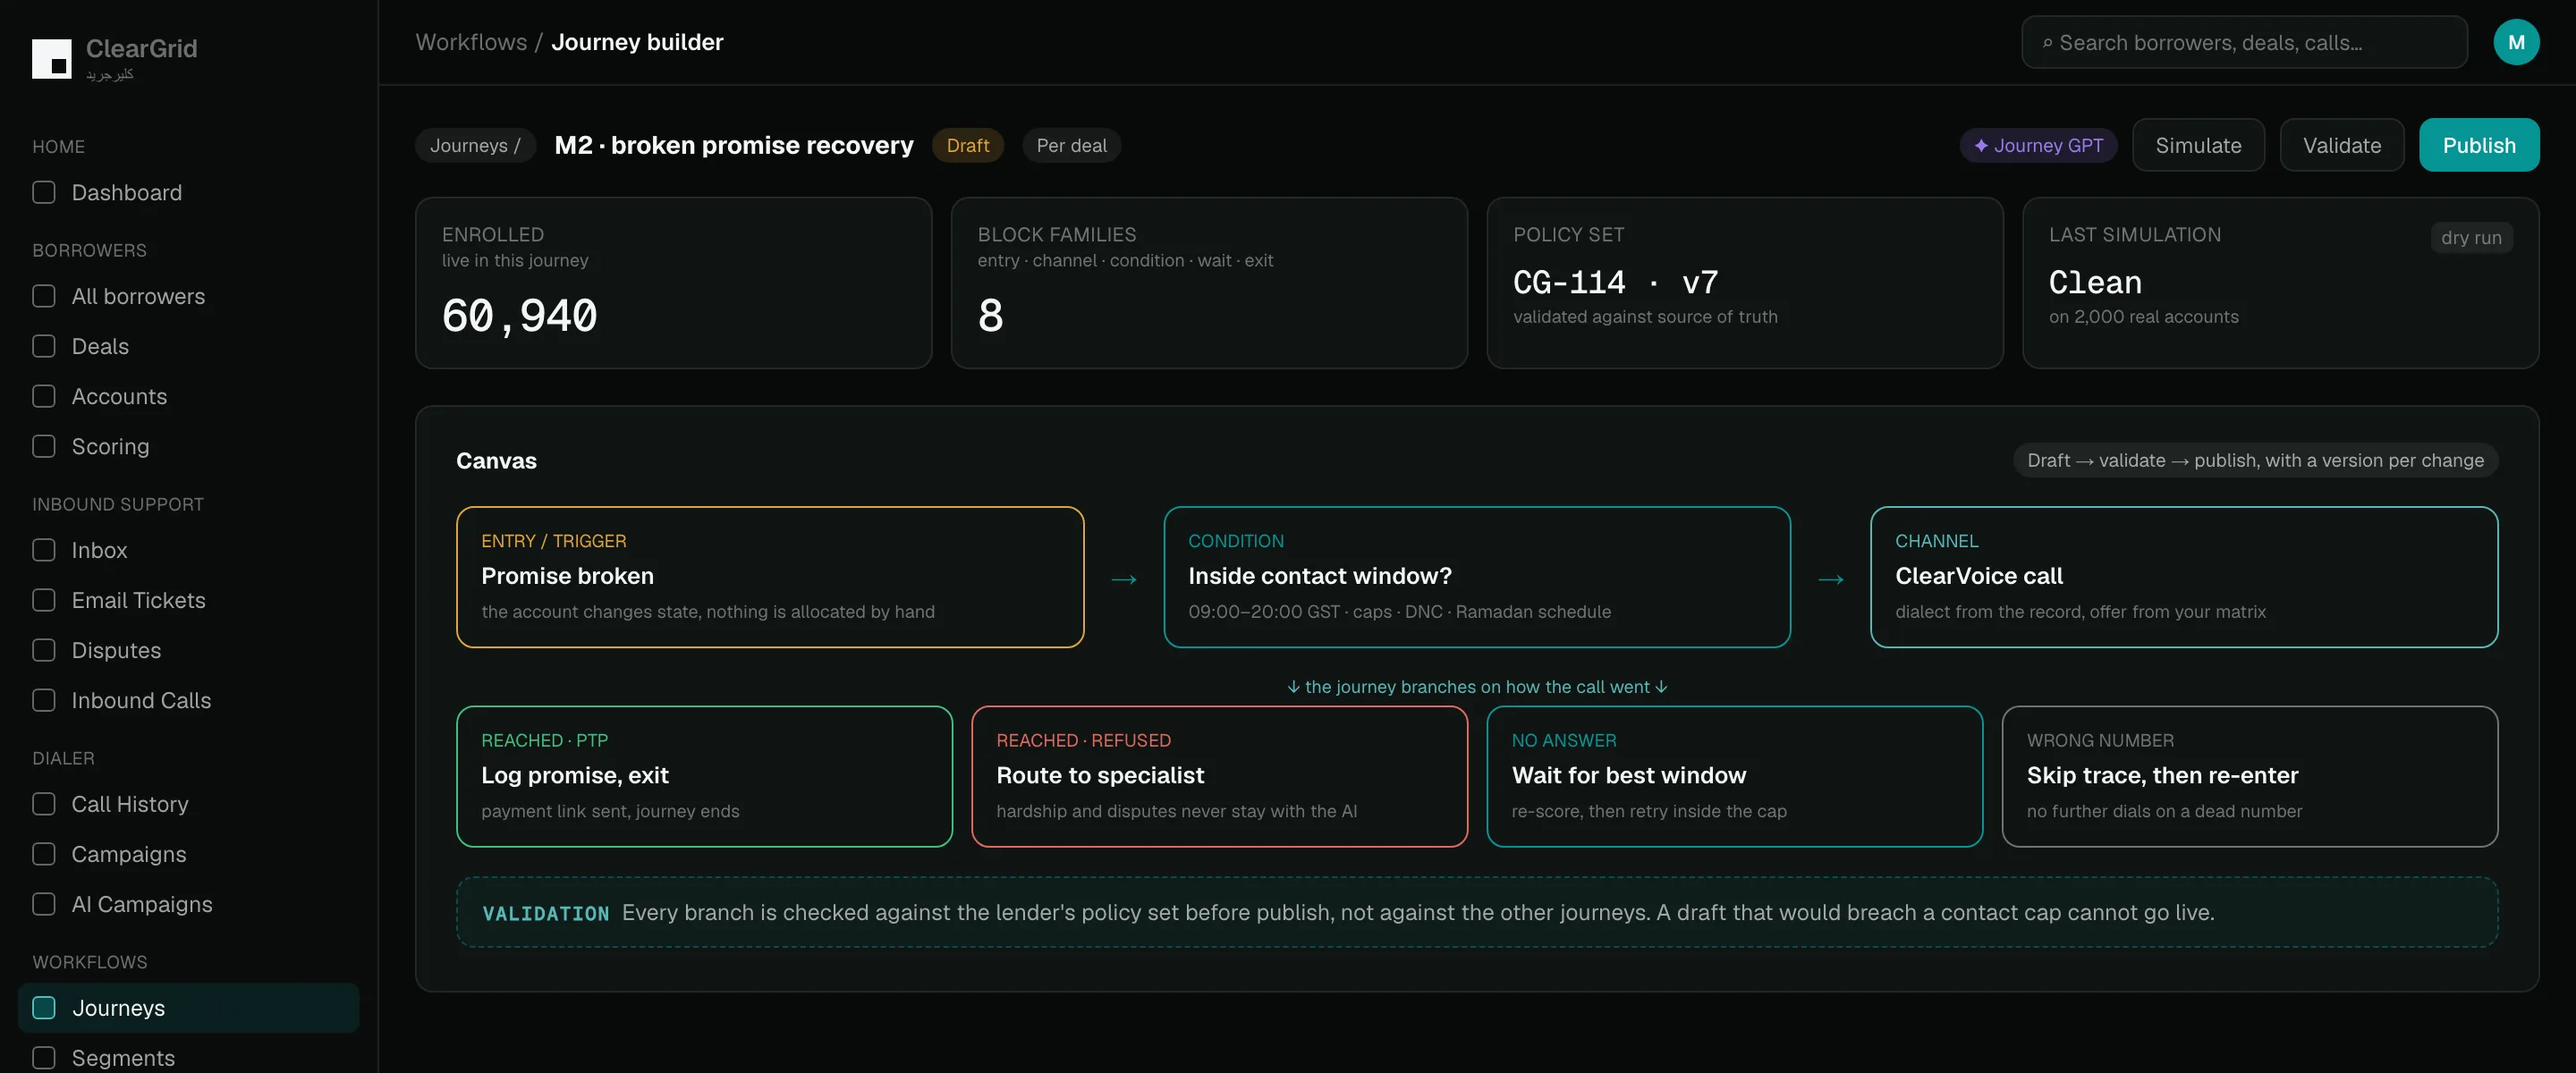Click the Dashboard sidebar icon

click(x=44, y=192)
